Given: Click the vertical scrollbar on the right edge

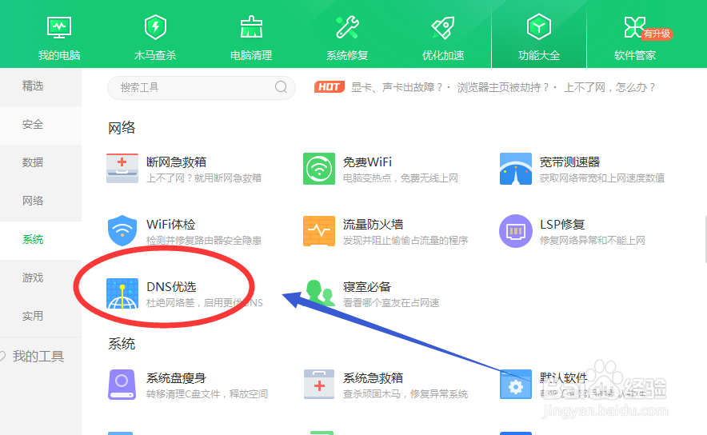Looking at the screenshot, I should 705,239.
